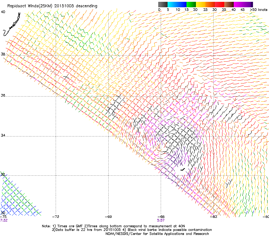Click the small black island outline near 32N
269x236 pixels.
tap(183, 170)
